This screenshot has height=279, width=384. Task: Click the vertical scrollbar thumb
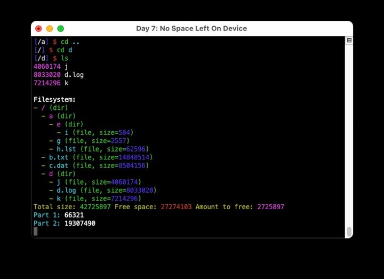tap(349, 232)
